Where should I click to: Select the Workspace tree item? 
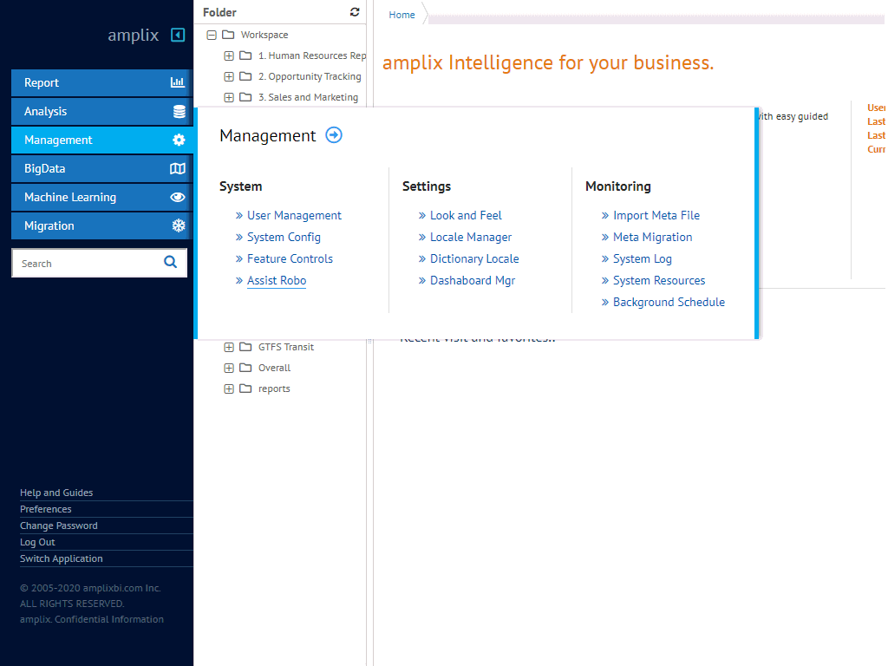(264, 35)
